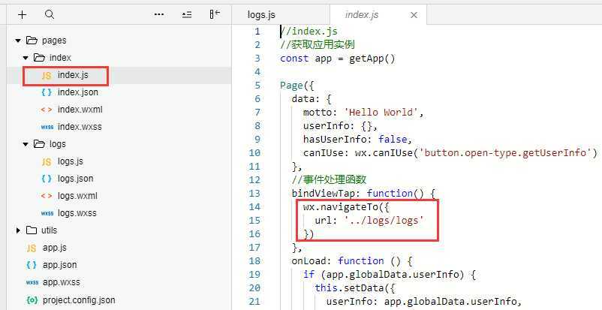Image resolution: width=602 pixels, height=310 pixels.
Task: Click the folder icon next to pages
Action: tap(32, 41)
